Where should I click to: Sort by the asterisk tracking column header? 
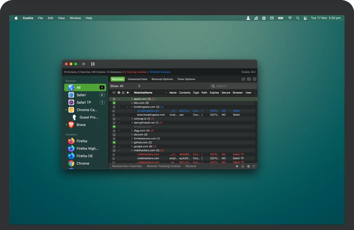point(128,93)
